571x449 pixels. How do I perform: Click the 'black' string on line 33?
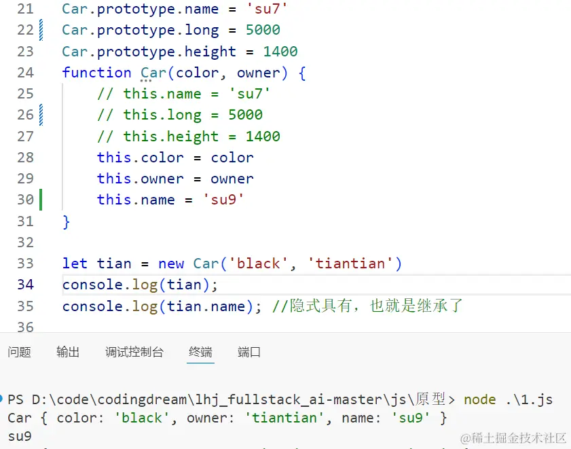[x=258, y=264]
